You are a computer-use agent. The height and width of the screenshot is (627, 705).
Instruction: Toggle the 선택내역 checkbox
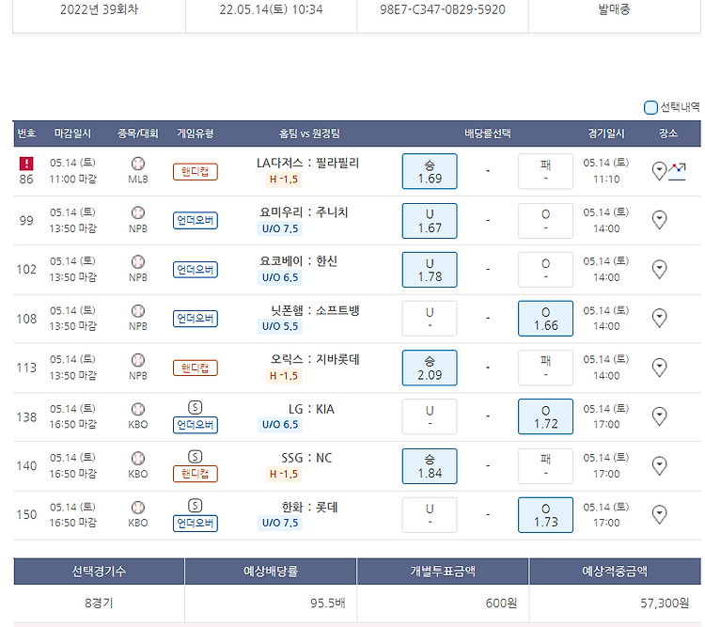point(650,107)
